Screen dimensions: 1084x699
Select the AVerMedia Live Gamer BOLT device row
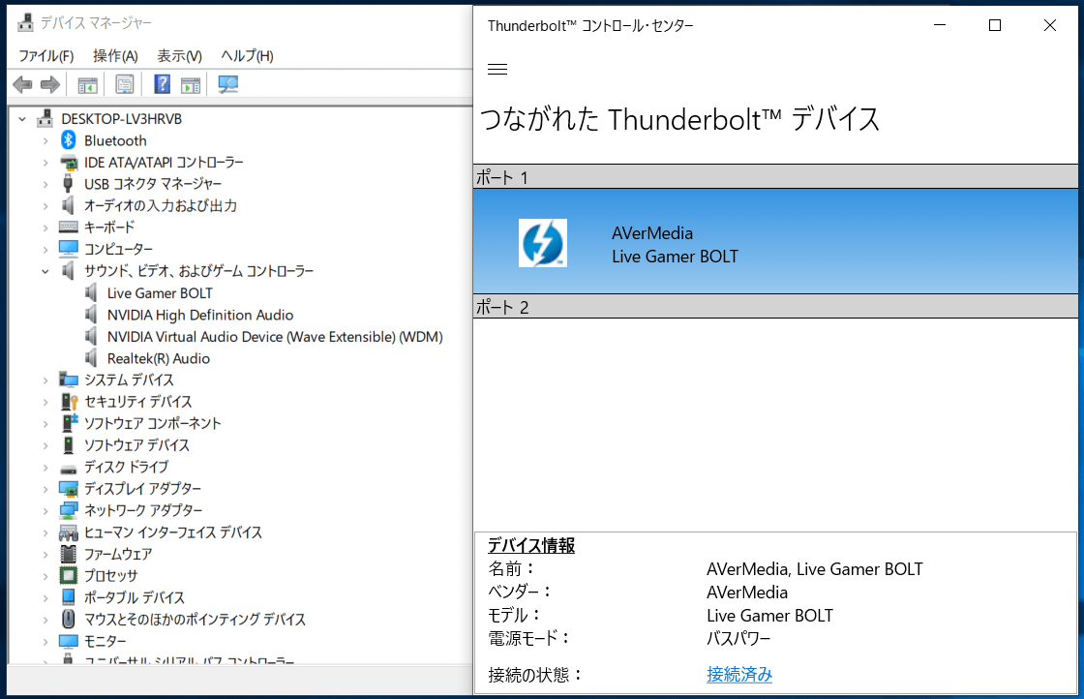pyautogui.click(x=775, y=241)
